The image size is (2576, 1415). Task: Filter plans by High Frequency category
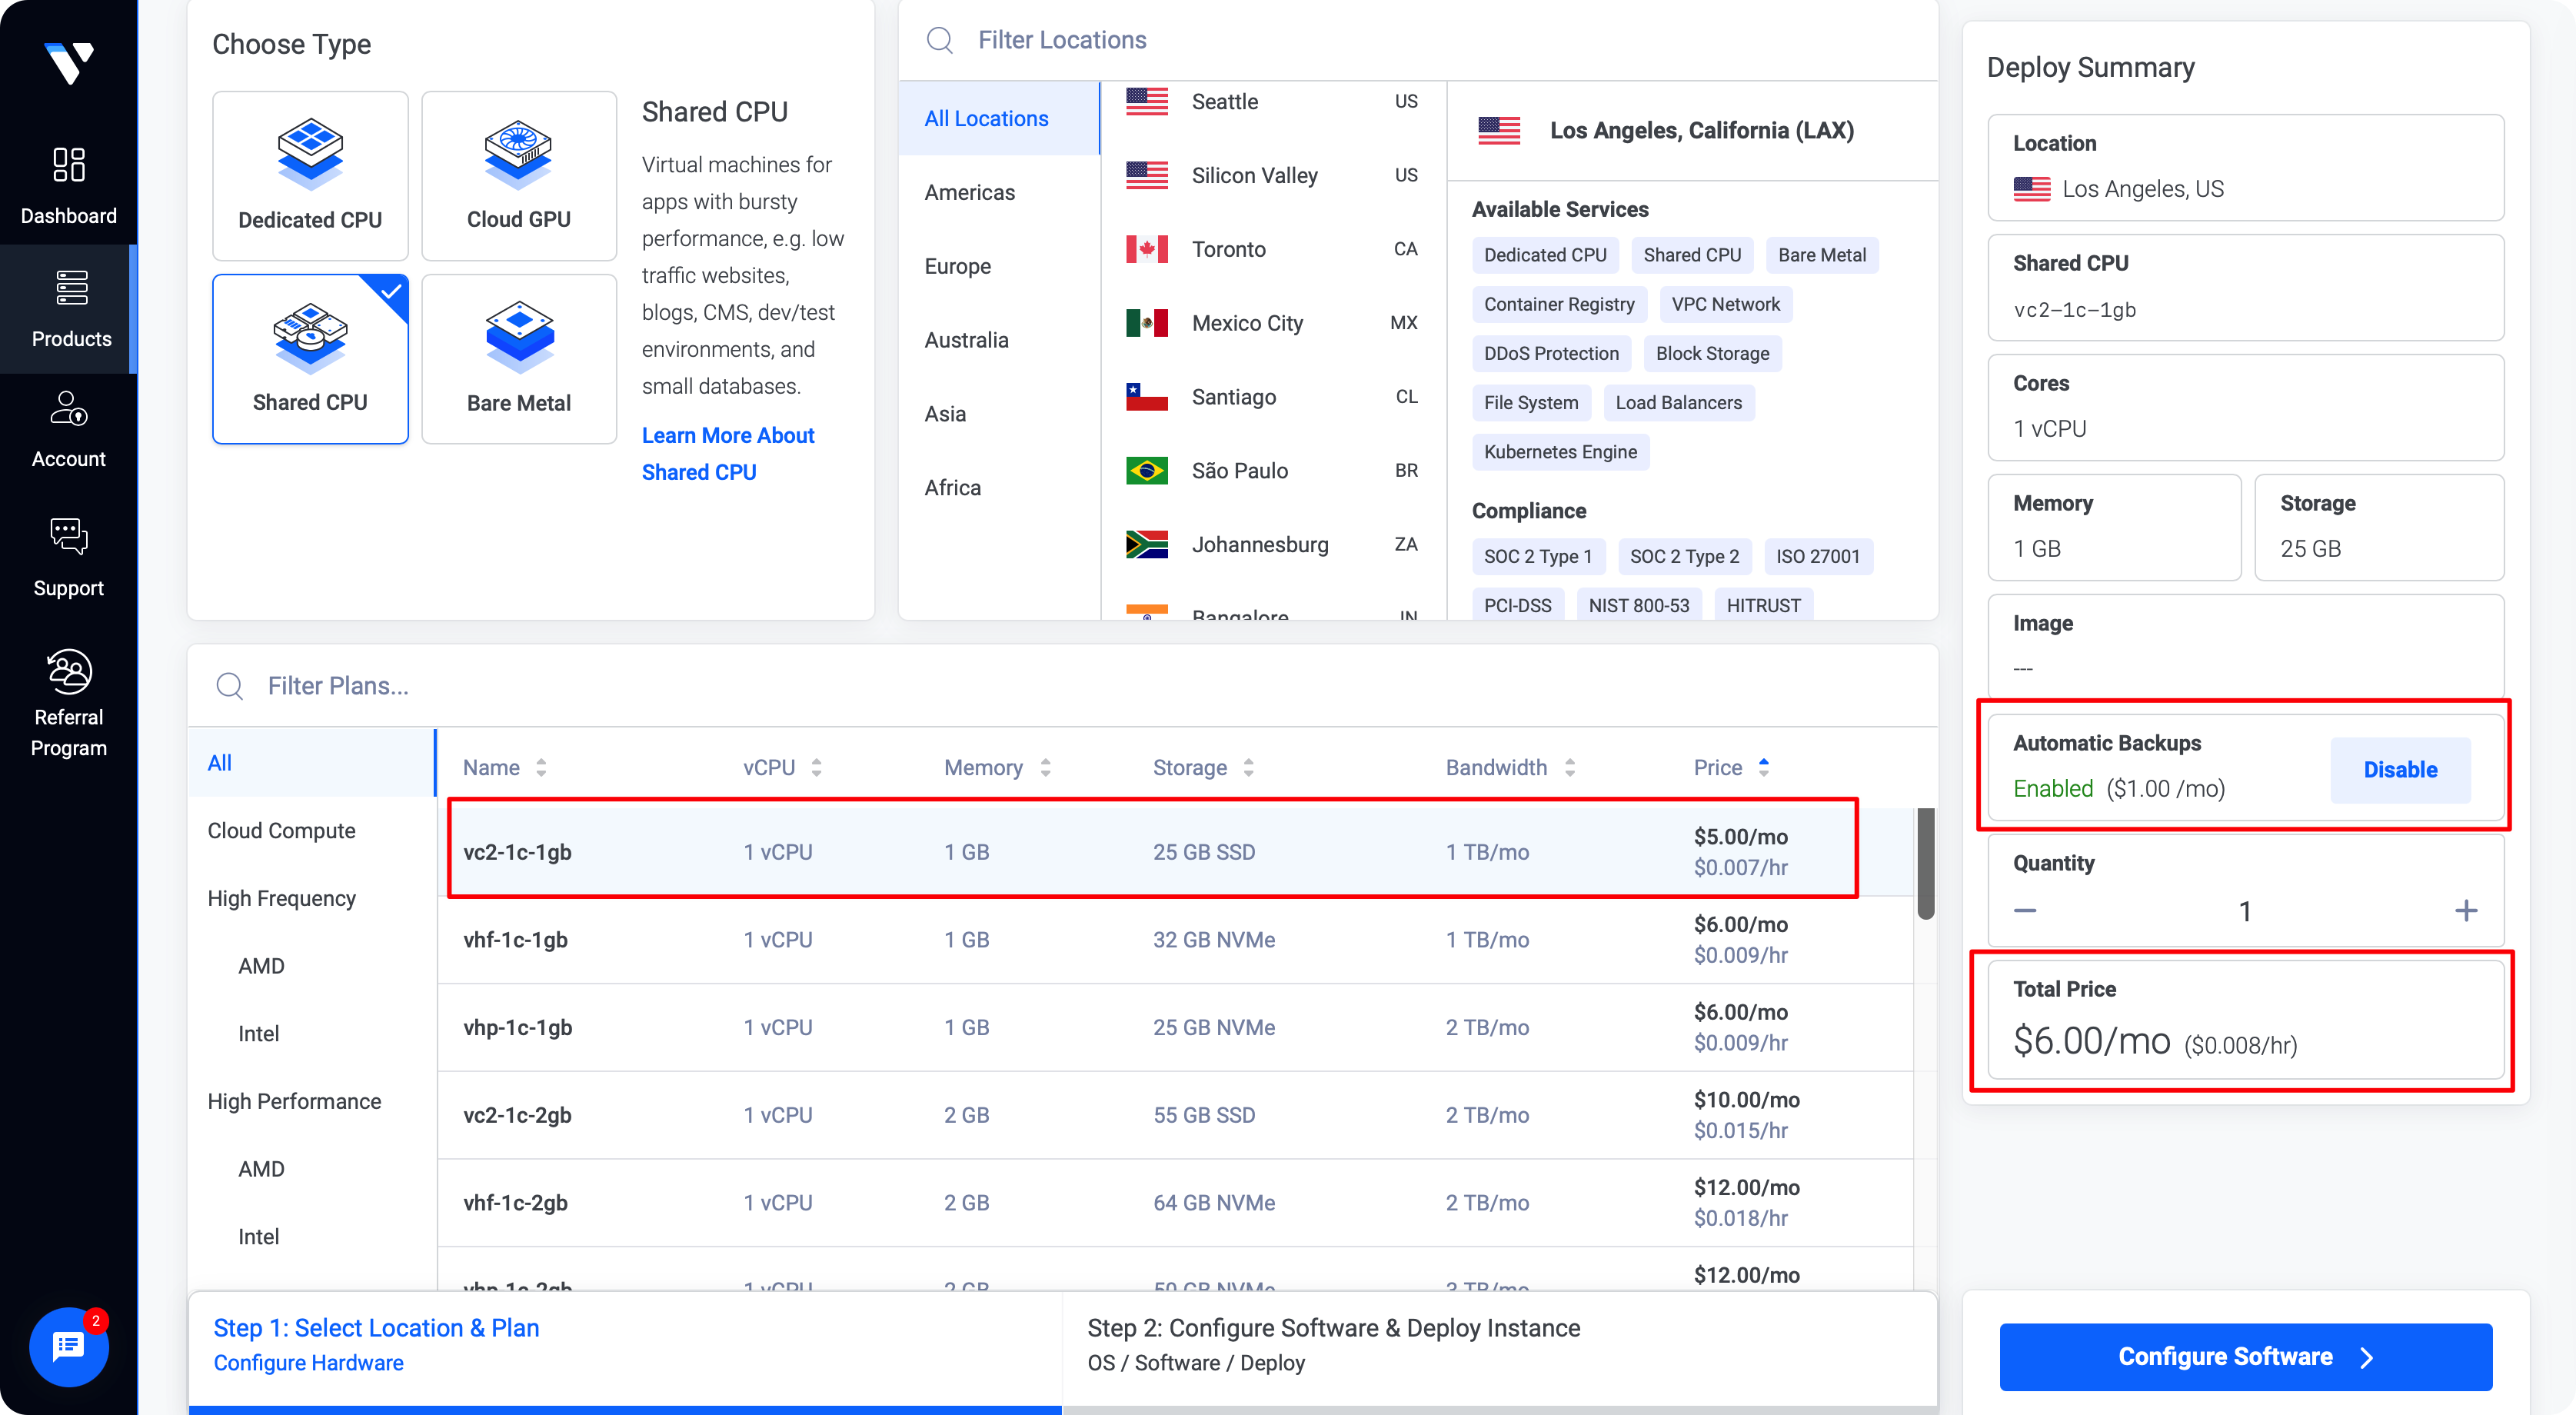point(281,898)
